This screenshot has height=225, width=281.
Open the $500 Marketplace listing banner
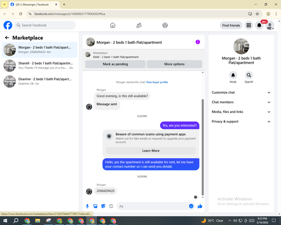coord(144,55)
